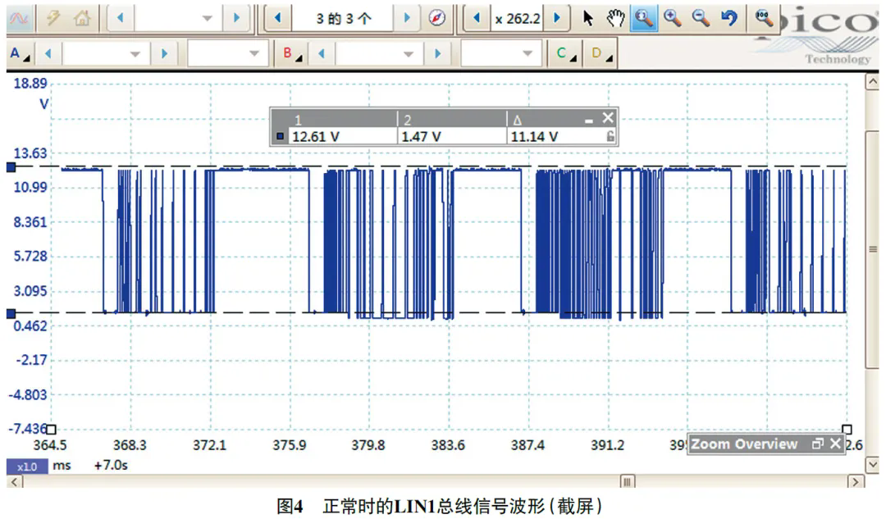Open Channel B options button
Image resolution: width=886 pixels, height=519 pixels.
coord(291,54)
